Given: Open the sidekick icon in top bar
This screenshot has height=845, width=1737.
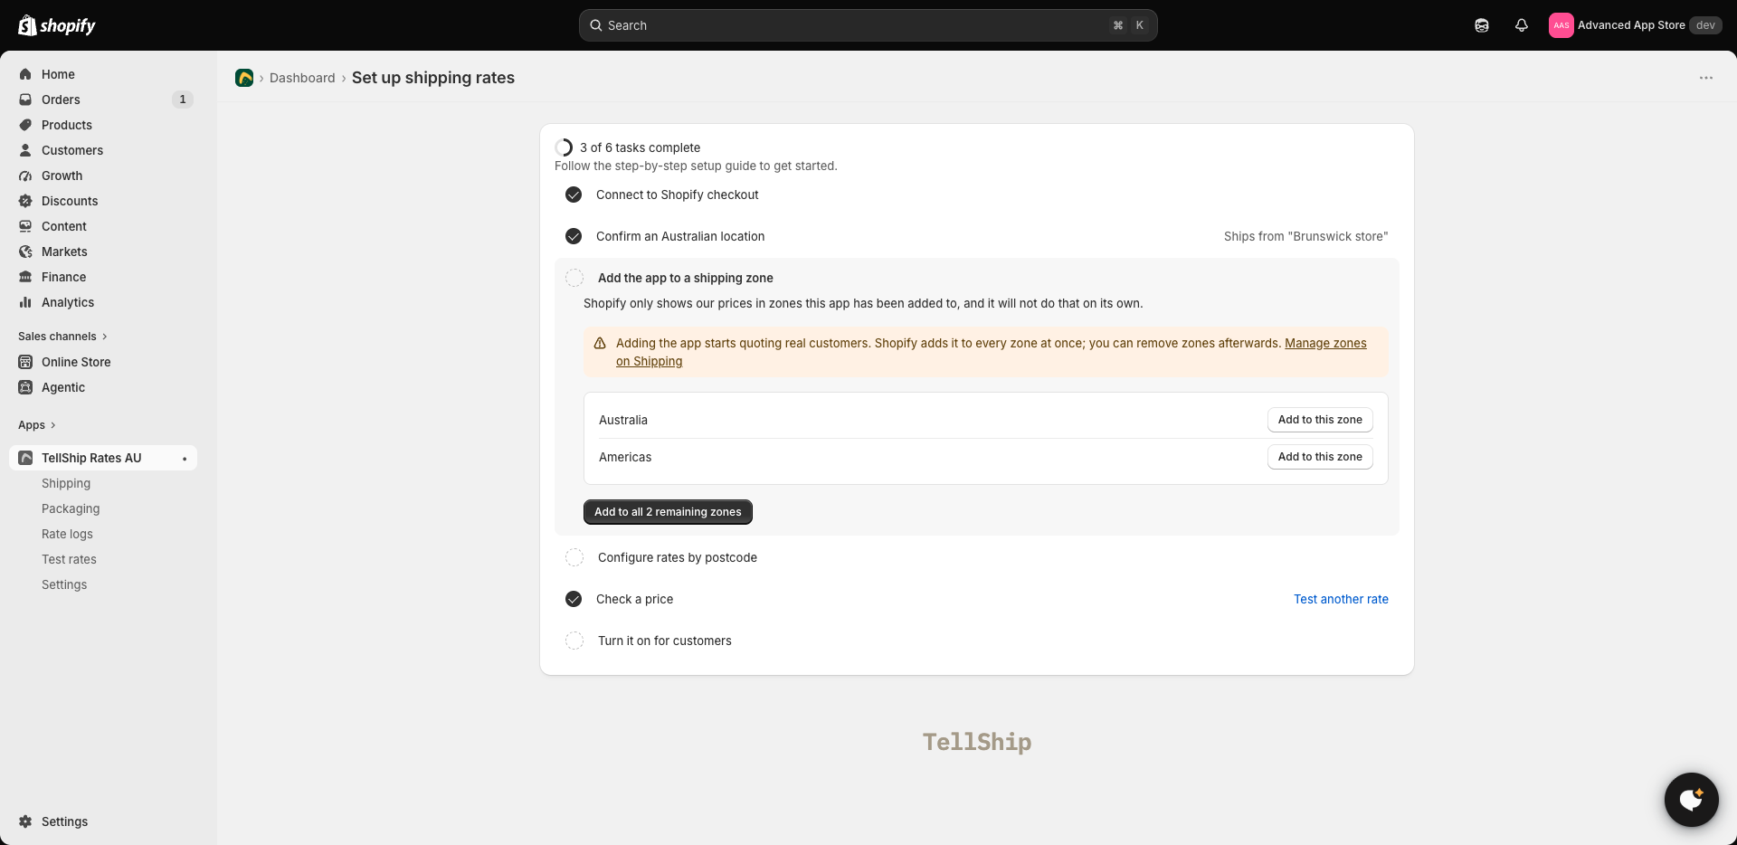Looking at the screenshot, I should coord(1482,25).
